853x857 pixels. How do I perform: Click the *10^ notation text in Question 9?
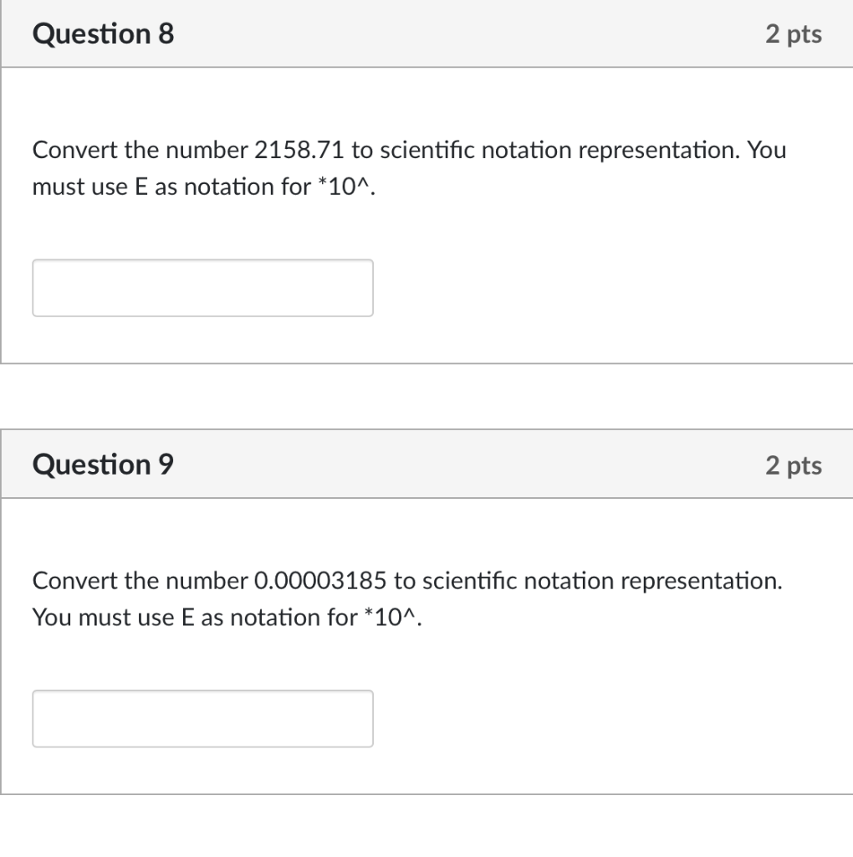388,617
